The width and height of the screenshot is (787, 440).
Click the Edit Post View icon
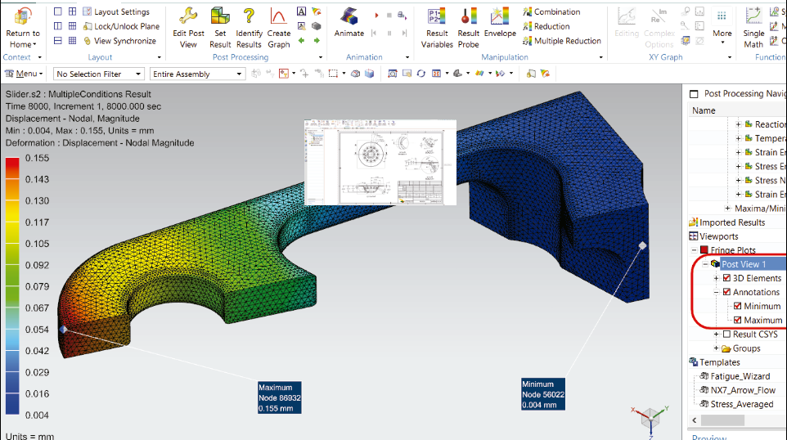coord(188,16)
